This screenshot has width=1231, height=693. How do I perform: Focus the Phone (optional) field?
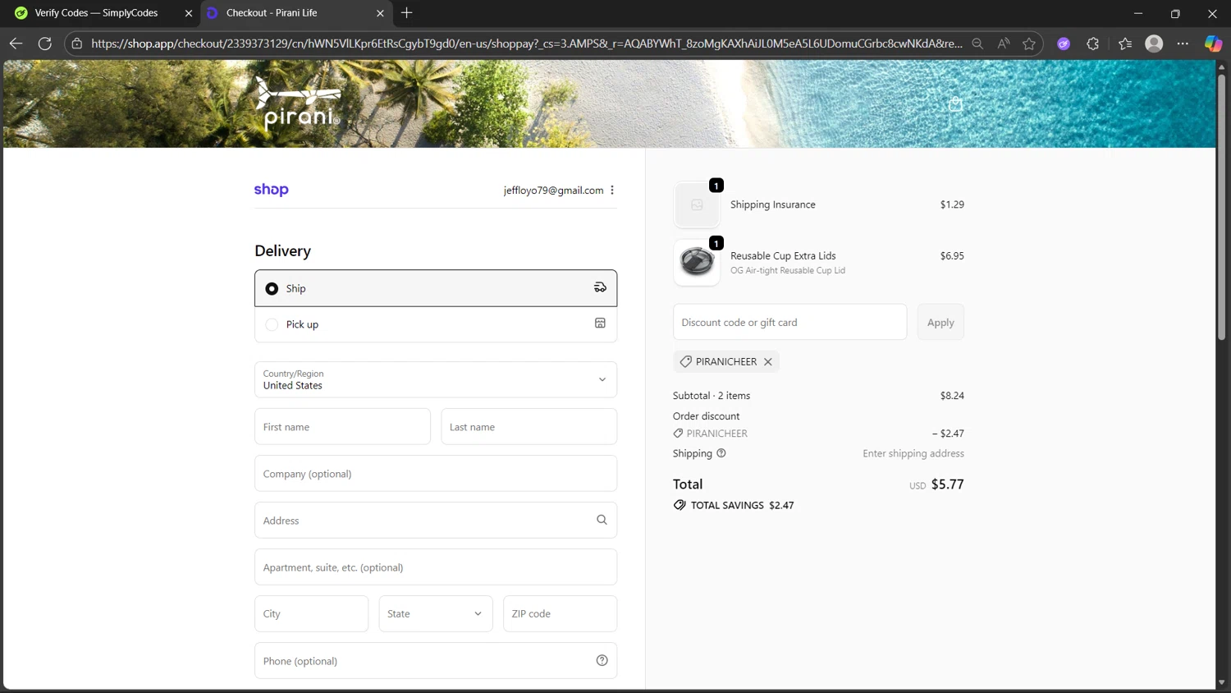(x=436, y=660)
